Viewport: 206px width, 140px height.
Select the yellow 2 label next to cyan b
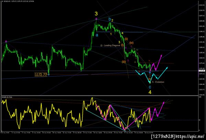[112, 21]
